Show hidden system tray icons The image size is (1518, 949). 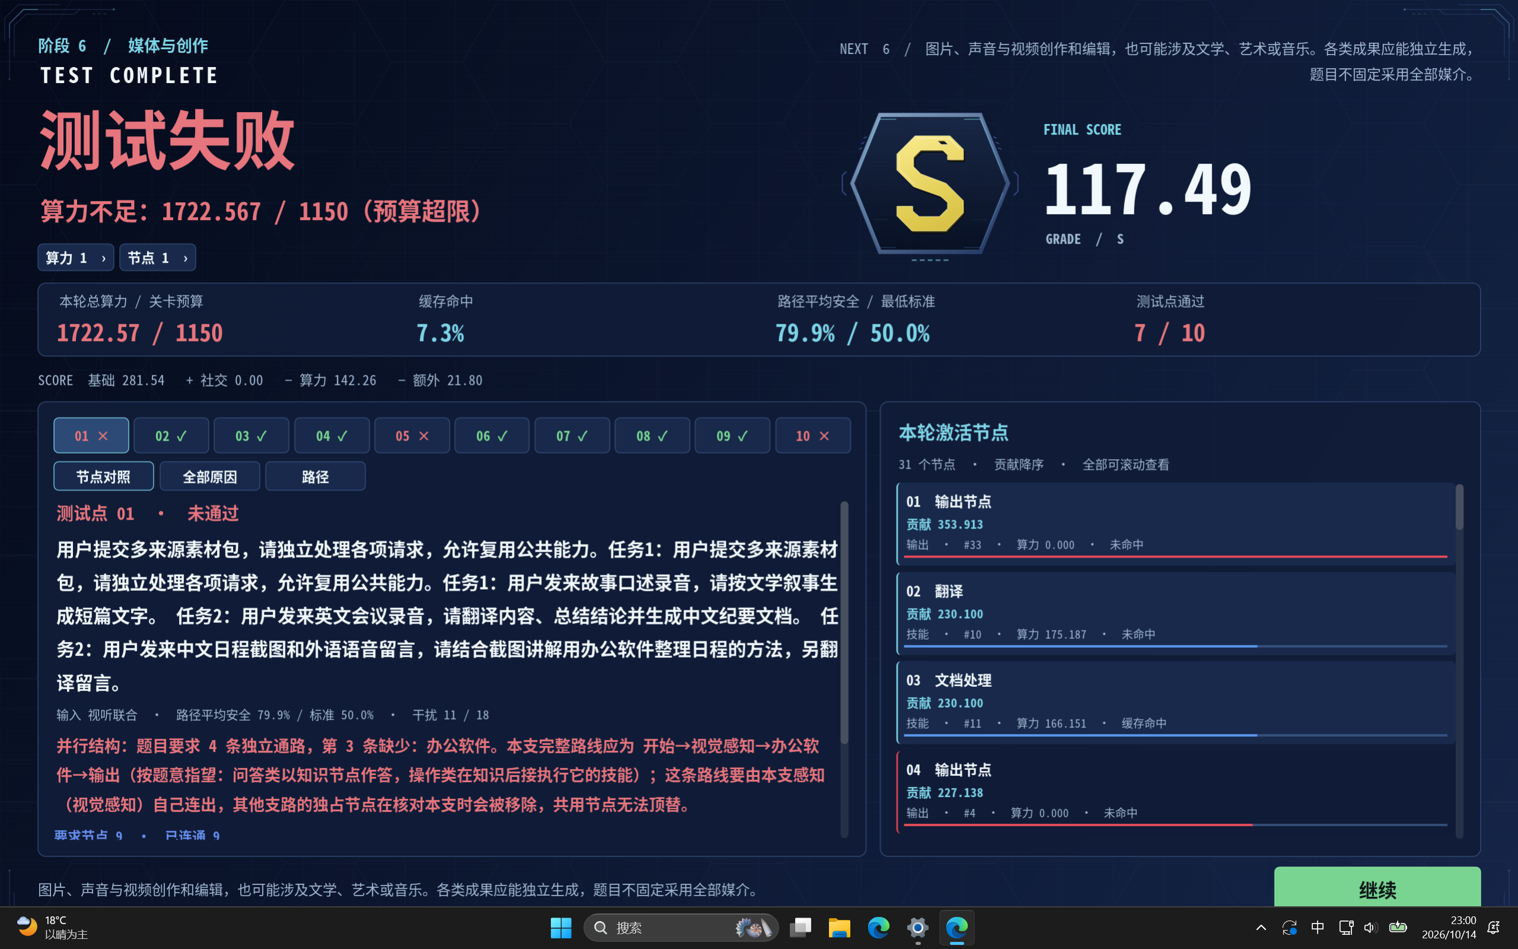tap(1261, 927)
